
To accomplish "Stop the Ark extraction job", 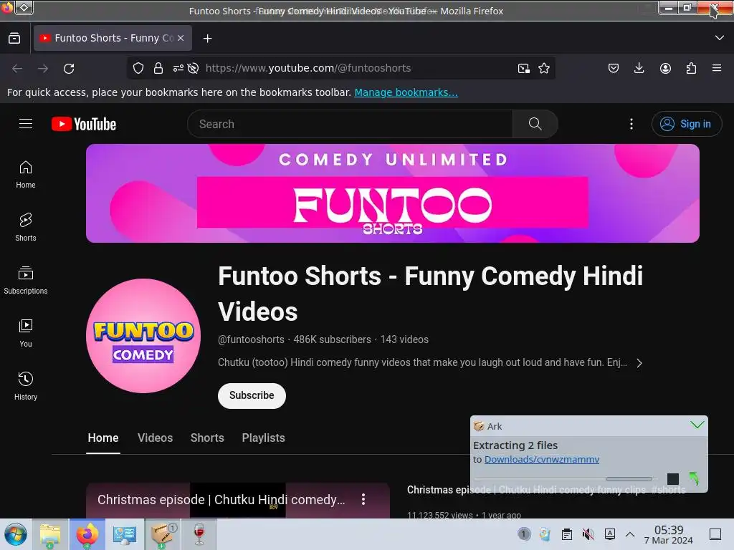I will click(x=672, y=478).
